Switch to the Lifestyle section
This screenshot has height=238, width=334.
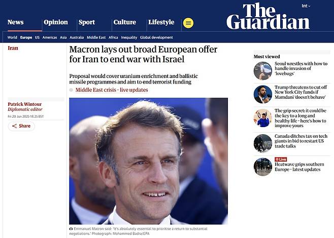[x=161, y=22]
